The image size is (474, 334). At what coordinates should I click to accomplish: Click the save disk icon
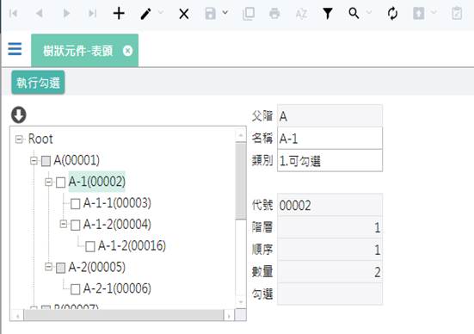pos(211,14)
